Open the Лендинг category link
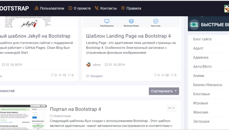 click(97, 76)
